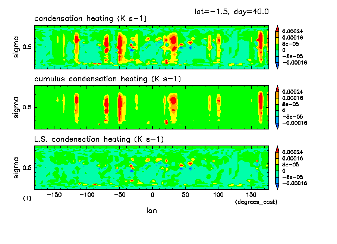Click the '100' longitude tick label
The width and height of the screenshot is (337, 244).
pyautogui.click(x=218, y=195)
